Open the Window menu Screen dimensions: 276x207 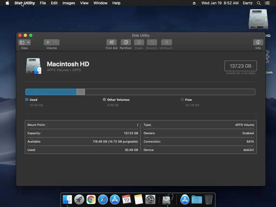coord(100,3)
